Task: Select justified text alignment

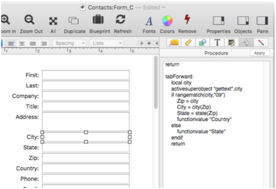Action: [x=33, y=43]
